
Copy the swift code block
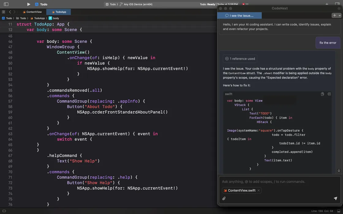point(322,94)
